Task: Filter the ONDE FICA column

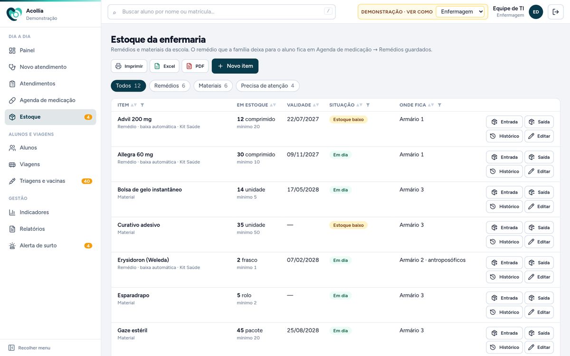Action: [439, 105]
